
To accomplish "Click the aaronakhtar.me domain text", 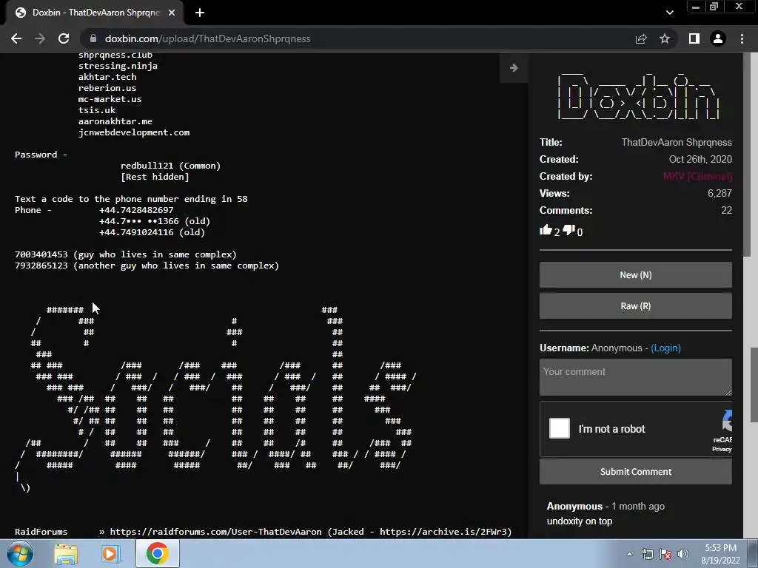I will [115, 121].
